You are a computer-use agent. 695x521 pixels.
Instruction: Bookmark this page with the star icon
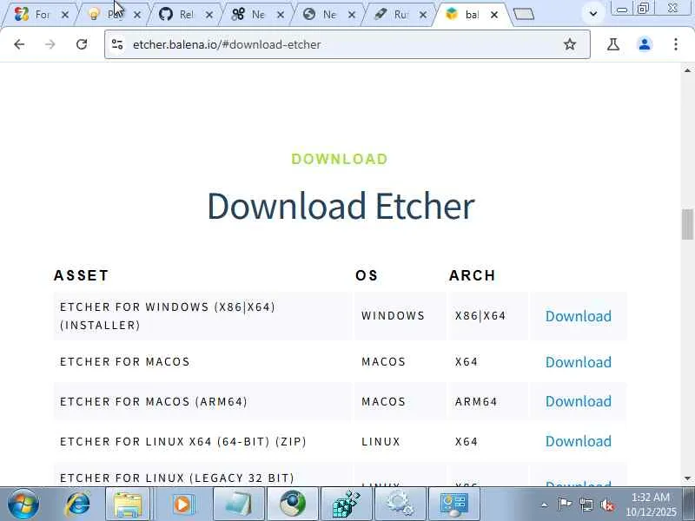point(570,44)
